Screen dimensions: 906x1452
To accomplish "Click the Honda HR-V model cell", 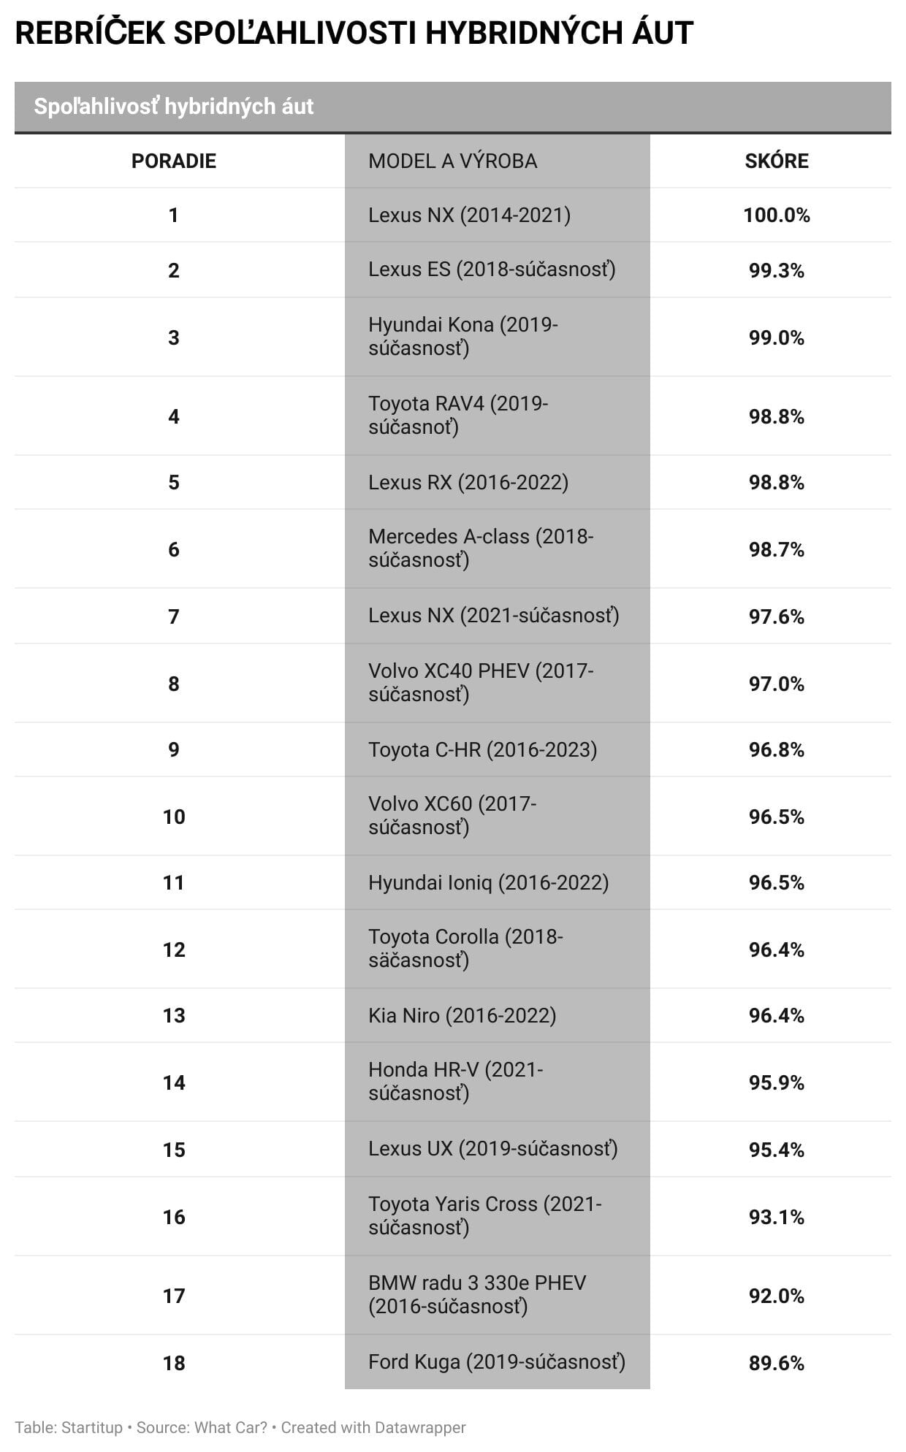I will (x=455, y=1081).
